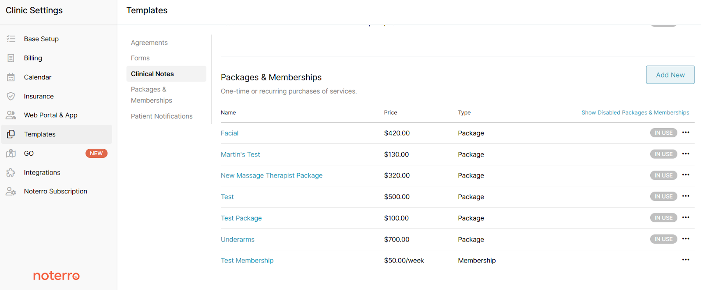Click the Base Setup checklist icon
Viewport: 701px width, 290px height.
[x=11, y=39]
